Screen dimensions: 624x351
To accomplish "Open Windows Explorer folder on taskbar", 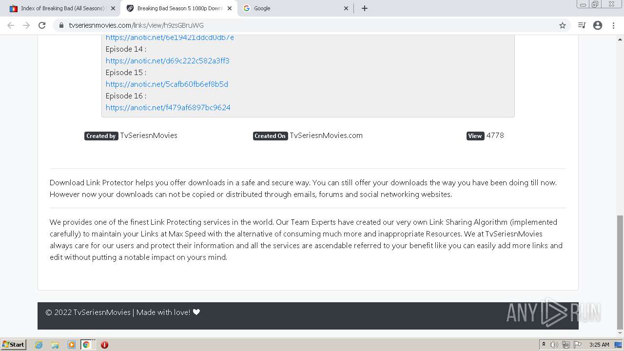I will click(x=55, y=345).
